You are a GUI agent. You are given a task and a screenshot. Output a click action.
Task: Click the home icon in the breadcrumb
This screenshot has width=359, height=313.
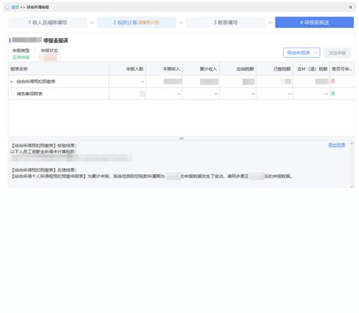[x=7, y=7]
